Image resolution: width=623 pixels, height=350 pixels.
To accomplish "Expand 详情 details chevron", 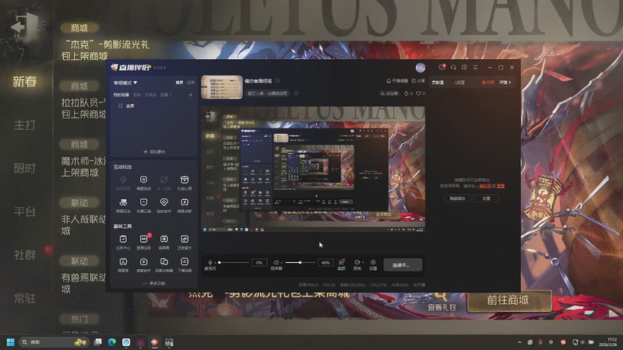I will click(x=505, y=82).
